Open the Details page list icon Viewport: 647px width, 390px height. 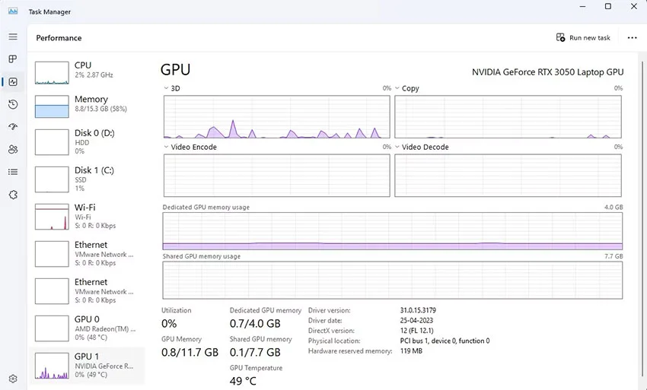pos(13,172)
